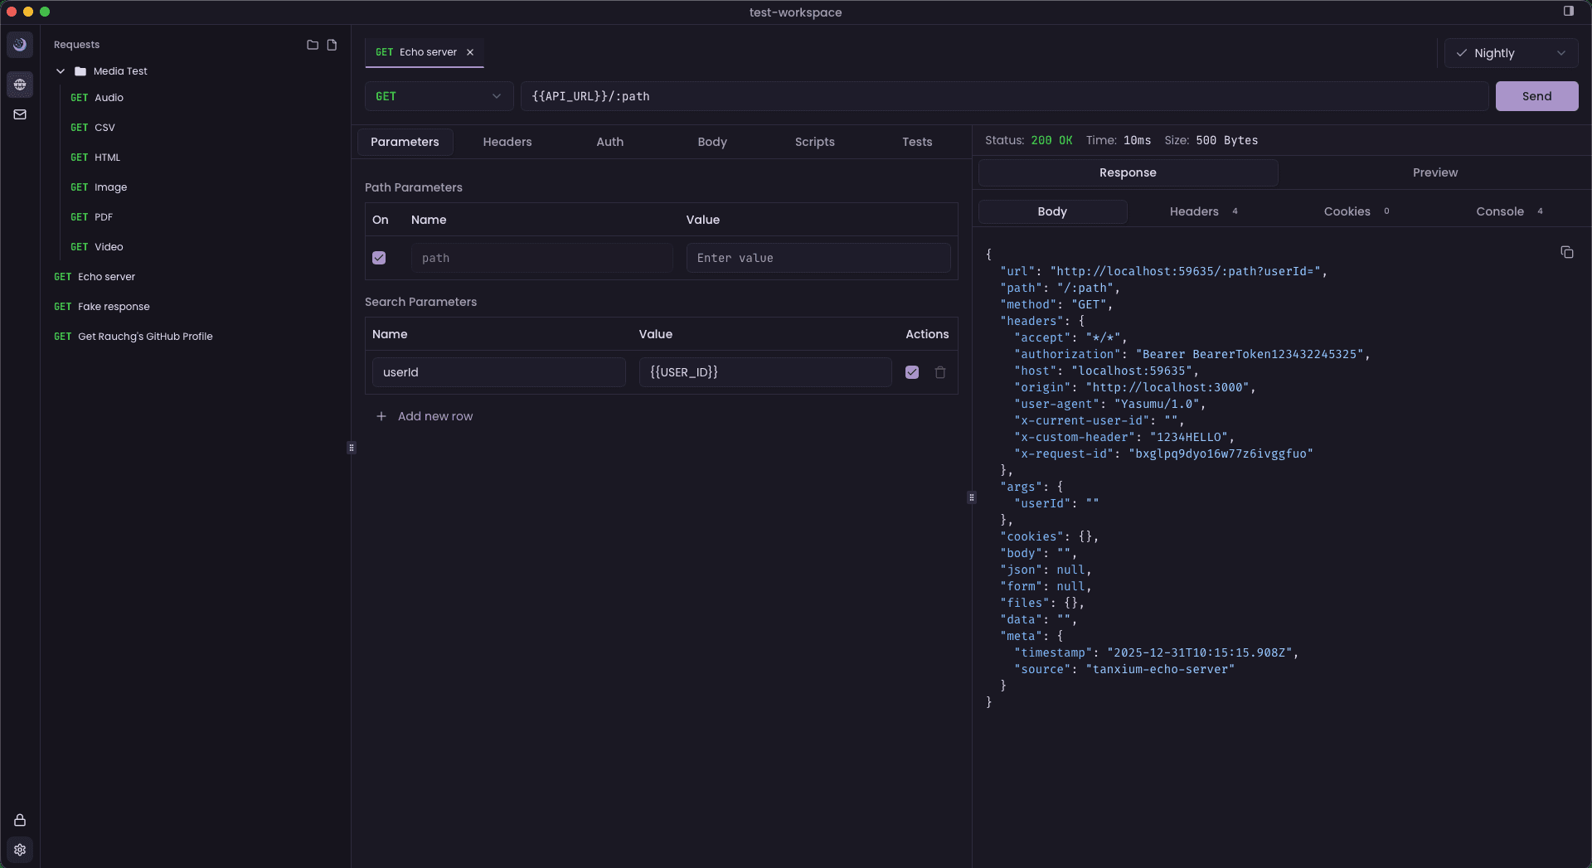1592x868 pixels.
Task: Click the lock icon above the settings gear
Action: 20,820
